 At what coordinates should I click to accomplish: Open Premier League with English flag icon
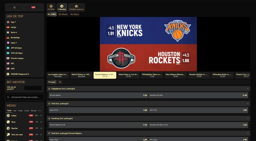pos(8,58)
